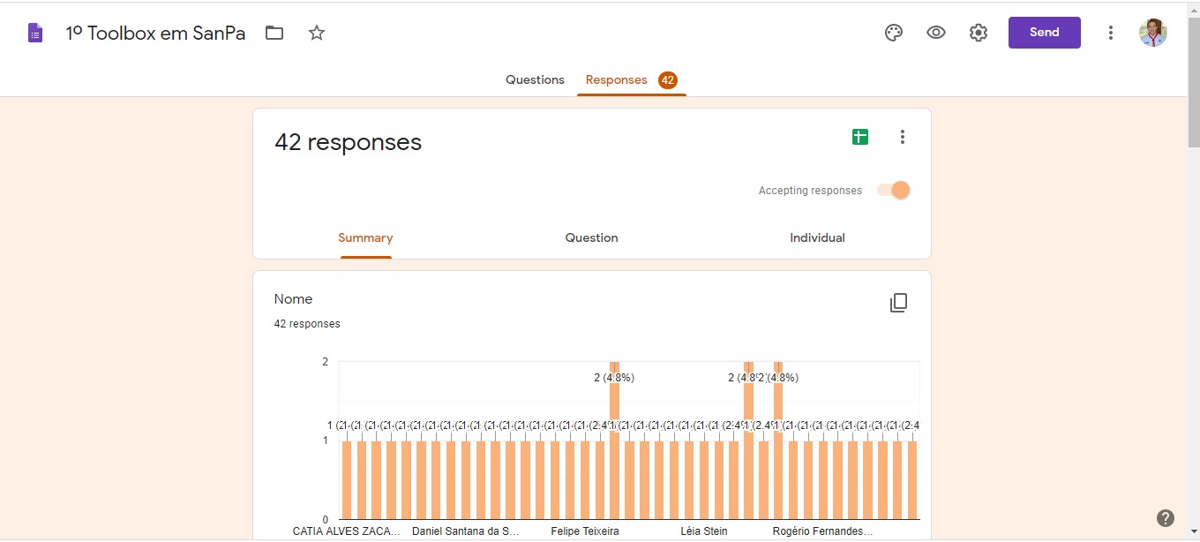Toggle Accepting responses switch off
The image size is (1200, 542).
pos(893,190)
